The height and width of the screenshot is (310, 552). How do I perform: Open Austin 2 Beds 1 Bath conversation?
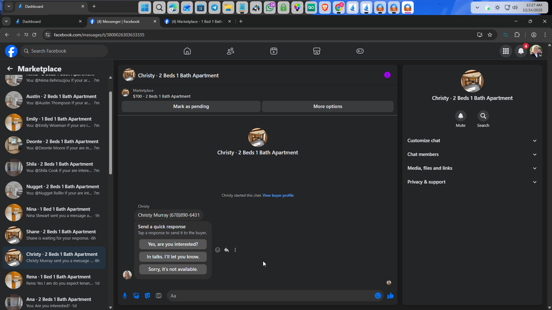[54, 100]
